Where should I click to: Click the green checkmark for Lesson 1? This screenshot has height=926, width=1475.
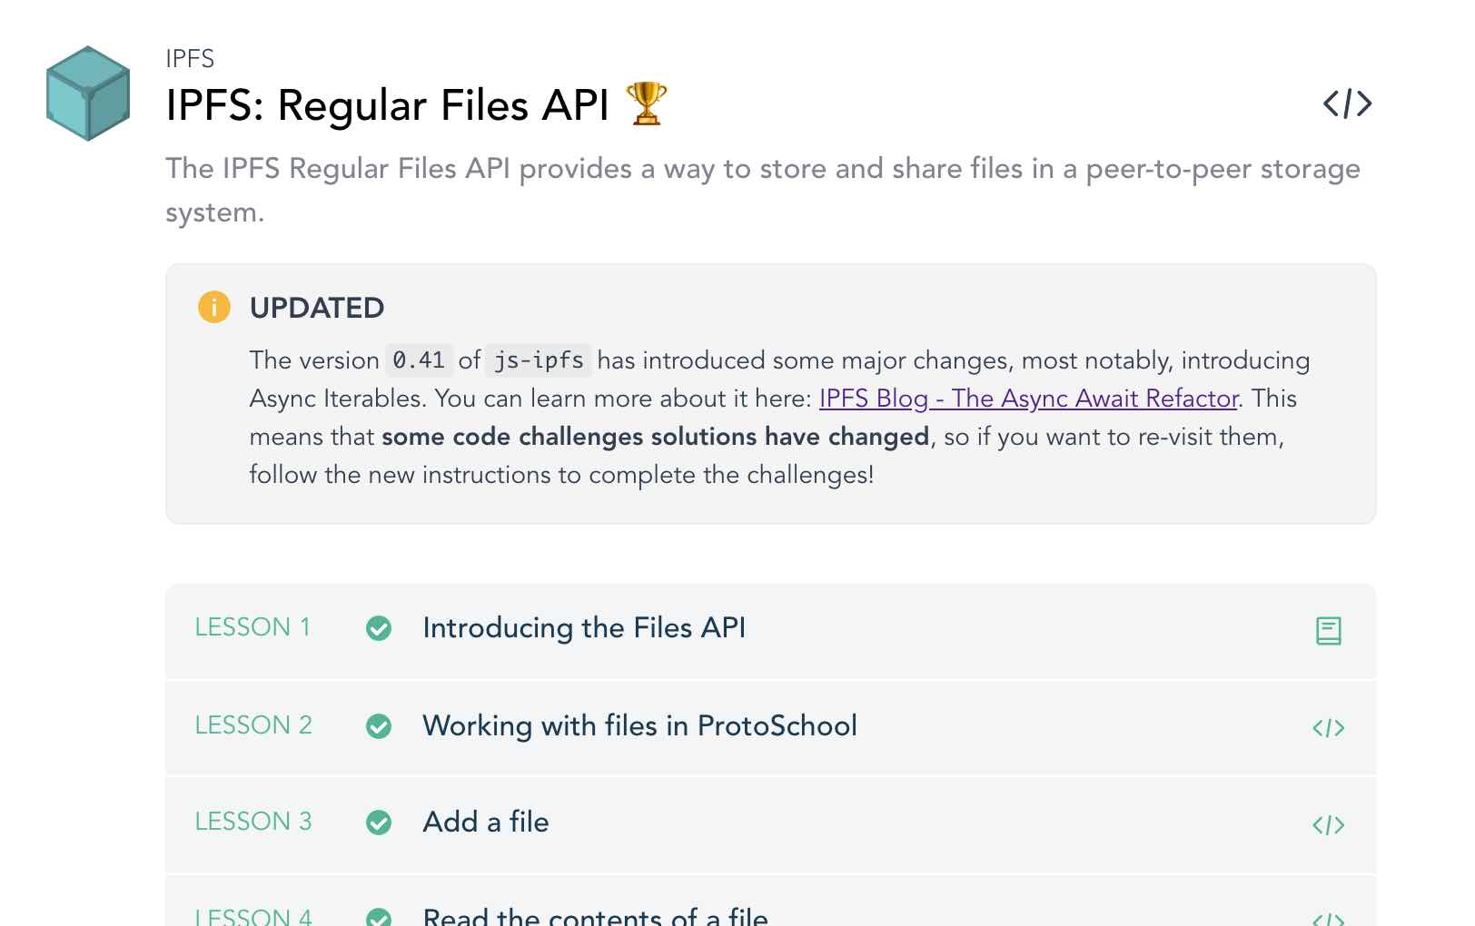[379, 628]
